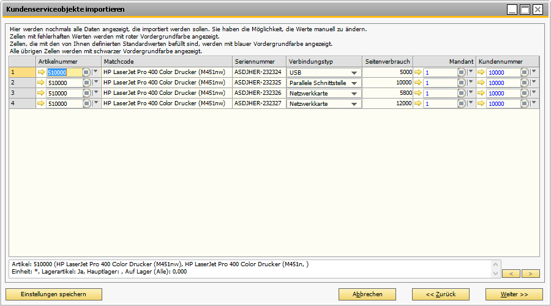Image resolution: width=551 pixels, height=306 pixels.
Task: Click the < navigation button
Action: pos(511,274)
